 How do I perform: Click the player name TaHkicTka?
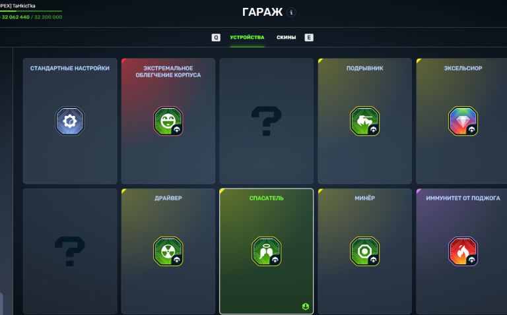pyautogui.click(x=24, y=5)
